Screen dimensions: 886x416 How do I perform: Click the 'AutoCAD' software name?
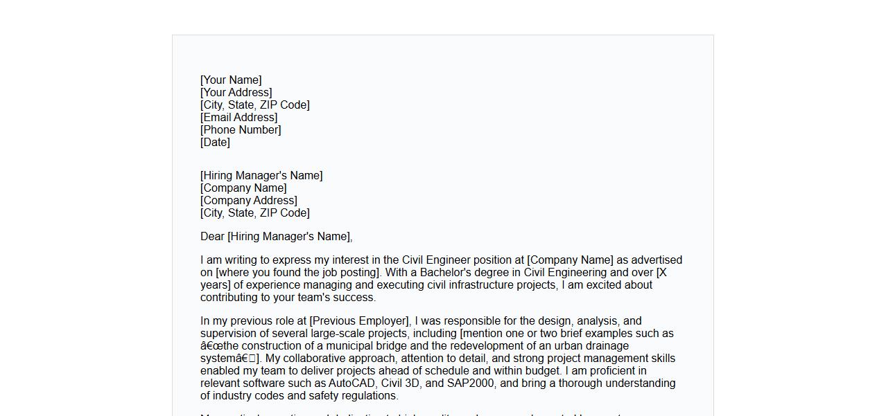[351, 383]
